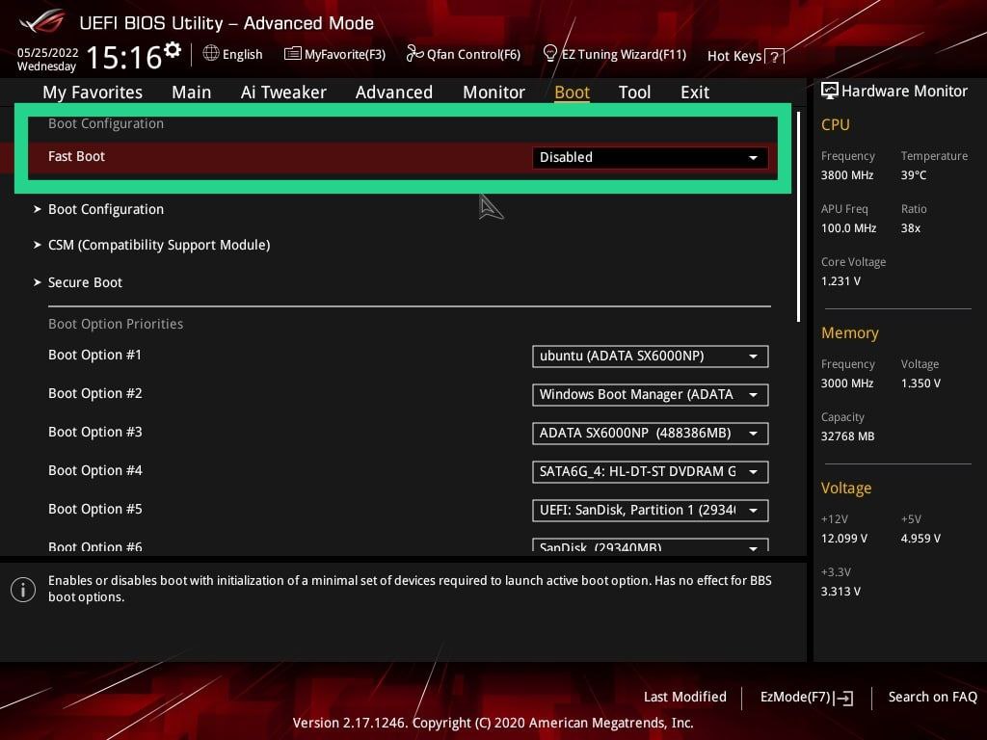Click the info icon beside help description

coord(23,589)
